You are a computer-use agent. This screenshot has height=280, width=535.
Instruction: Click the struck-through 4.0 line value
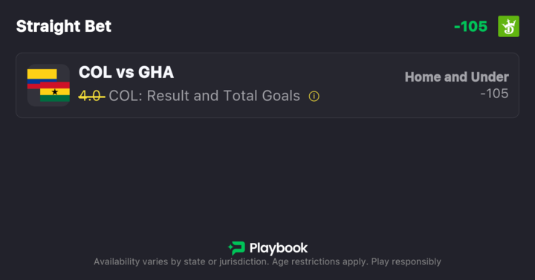pos(91,96)
